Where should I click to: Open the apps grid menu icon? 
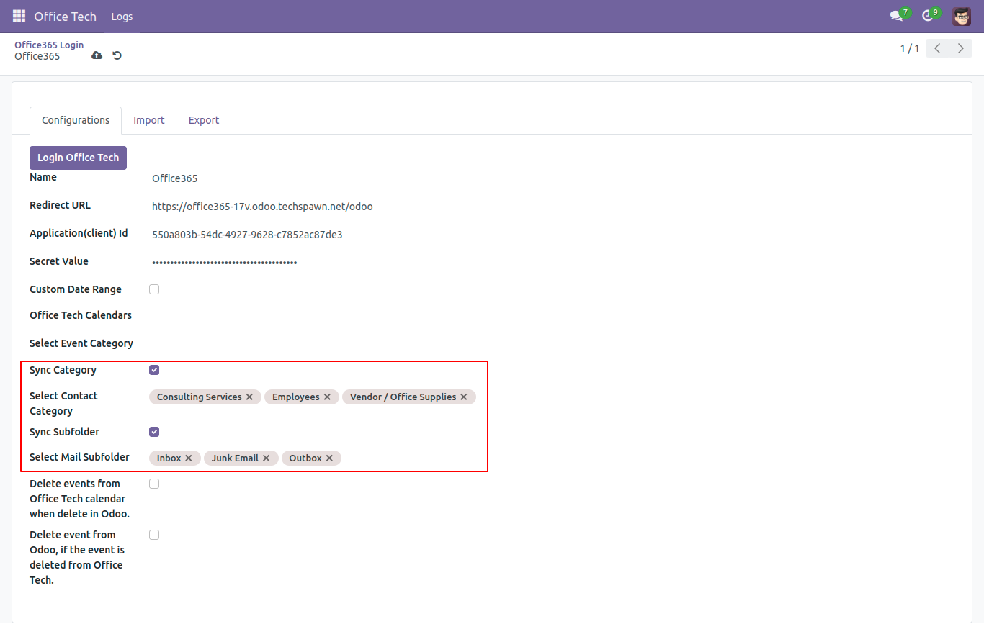[19, 16]
